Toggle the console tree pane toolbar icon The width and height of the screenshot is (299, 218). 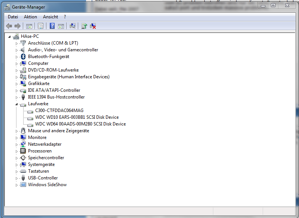[29, 26]
